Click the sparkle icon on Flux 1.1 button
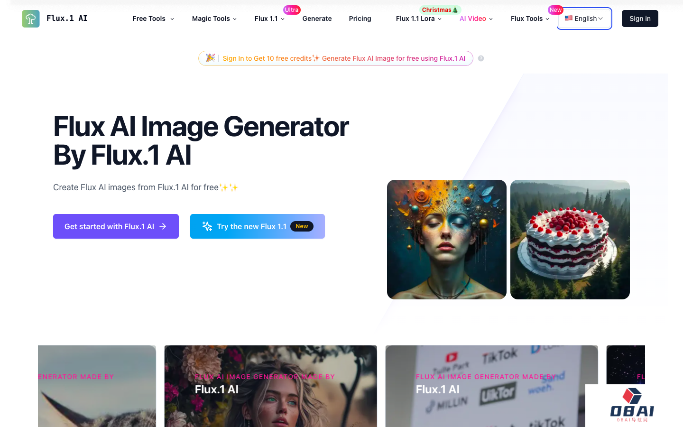 coord(207,226)
